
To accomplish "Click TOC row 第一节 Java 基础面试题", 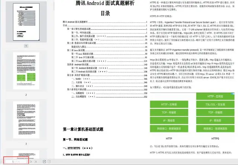I will click(109, 54).
